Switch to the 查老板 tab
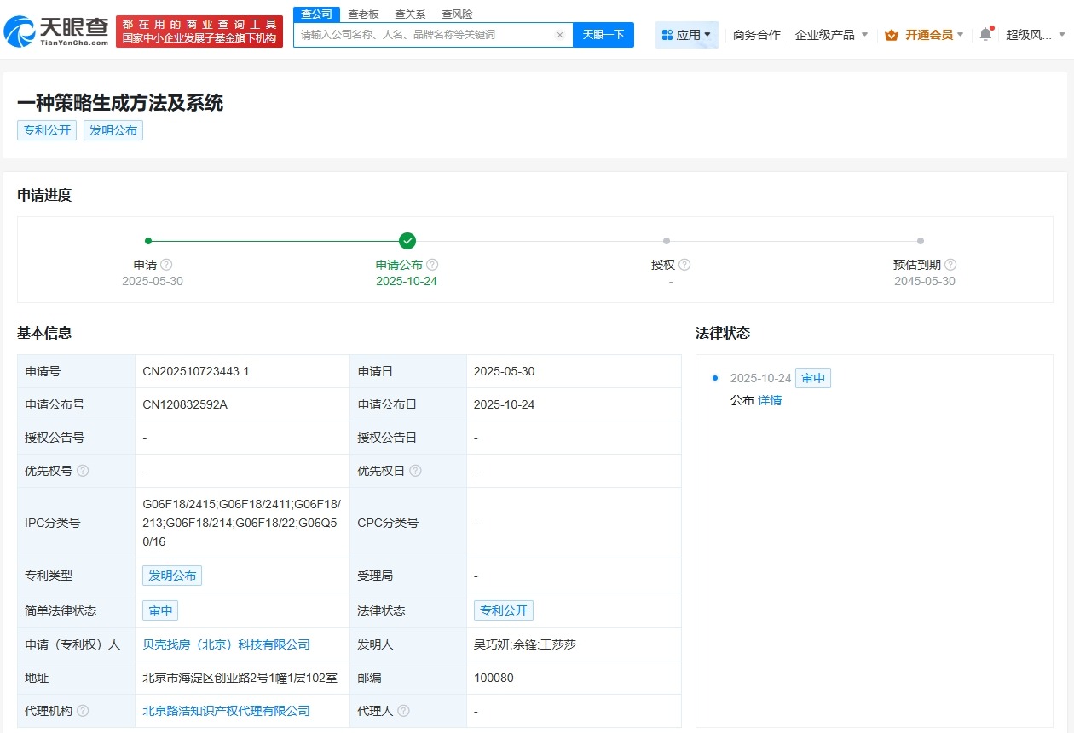The image size is (1074, 733). [x=364, y=14]
